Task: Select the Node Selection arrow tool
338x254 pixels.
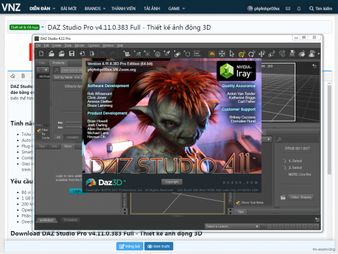Action: point(232,53)
